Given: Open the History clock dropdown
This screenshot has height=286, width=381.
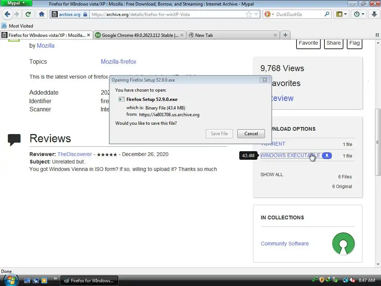Looking at the screenshot, I should pyautogui.click(x=359, y=15).
